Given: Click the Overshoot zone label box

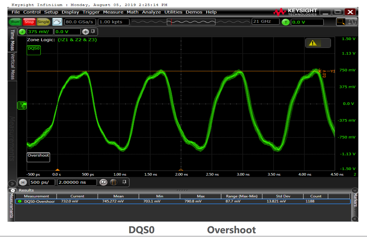Looking at the screenshot, I should [x=38, y=157].
